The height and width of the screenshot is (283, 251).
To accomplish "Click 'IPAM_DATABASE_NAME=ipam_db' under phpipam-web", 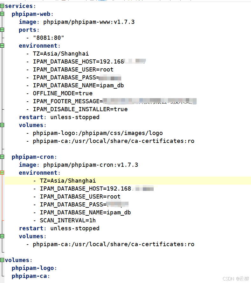I will click(x=78, y=85).
